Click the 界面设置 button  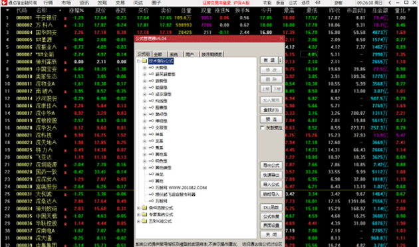pos(271,225)
